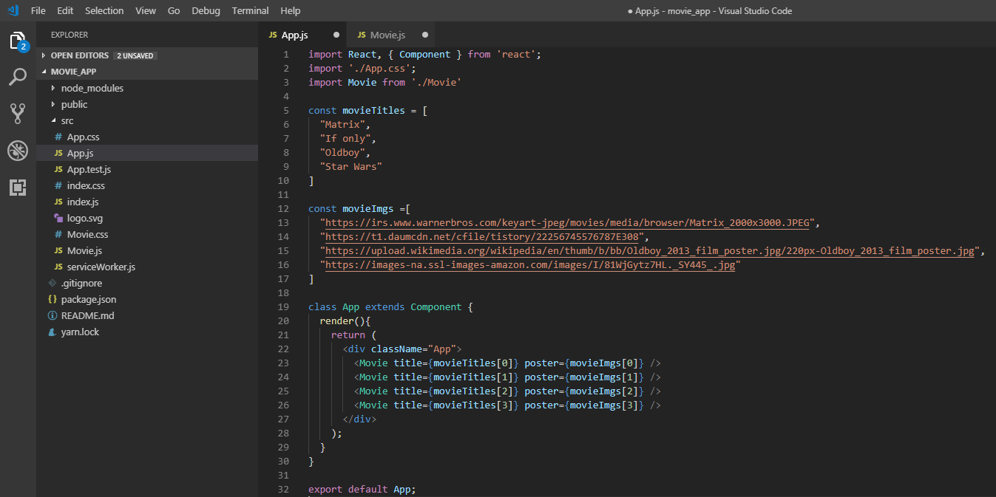The image size is (996, 497).
Task: Open index.js file
Action: [x=147, y=202]
